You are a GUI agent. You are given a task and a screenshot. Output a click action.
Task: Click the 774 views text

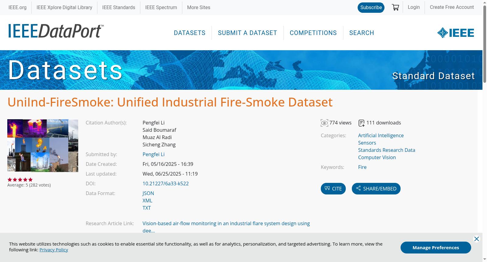pos(340,123)
